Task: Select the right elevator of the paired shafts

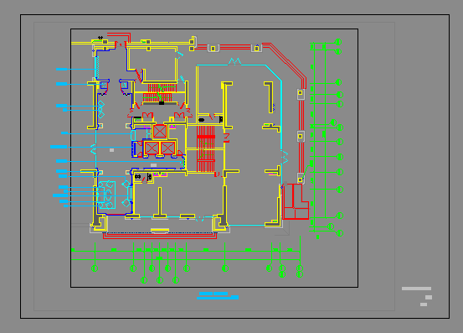Action: click(x=168, y=148)
